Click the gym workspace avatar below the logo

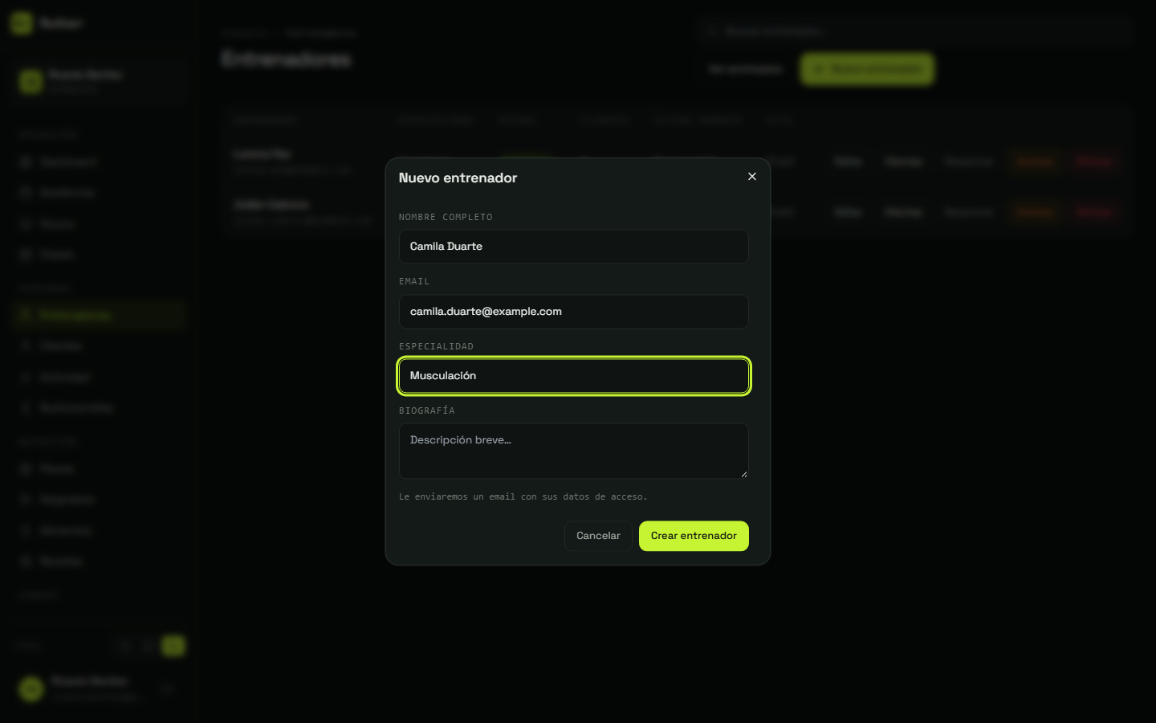click(31, 81)
